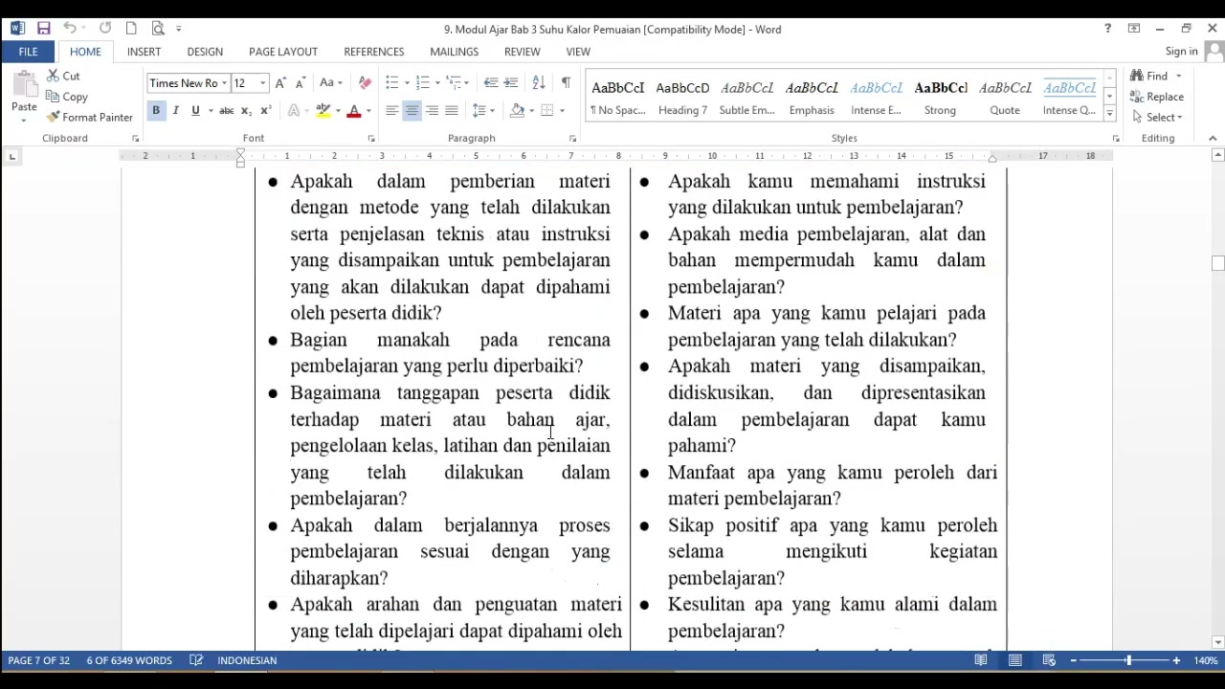1225x689 pixels.
Task: Open the Shading paint bucket dropdown arrow
Action: [532, 111]
